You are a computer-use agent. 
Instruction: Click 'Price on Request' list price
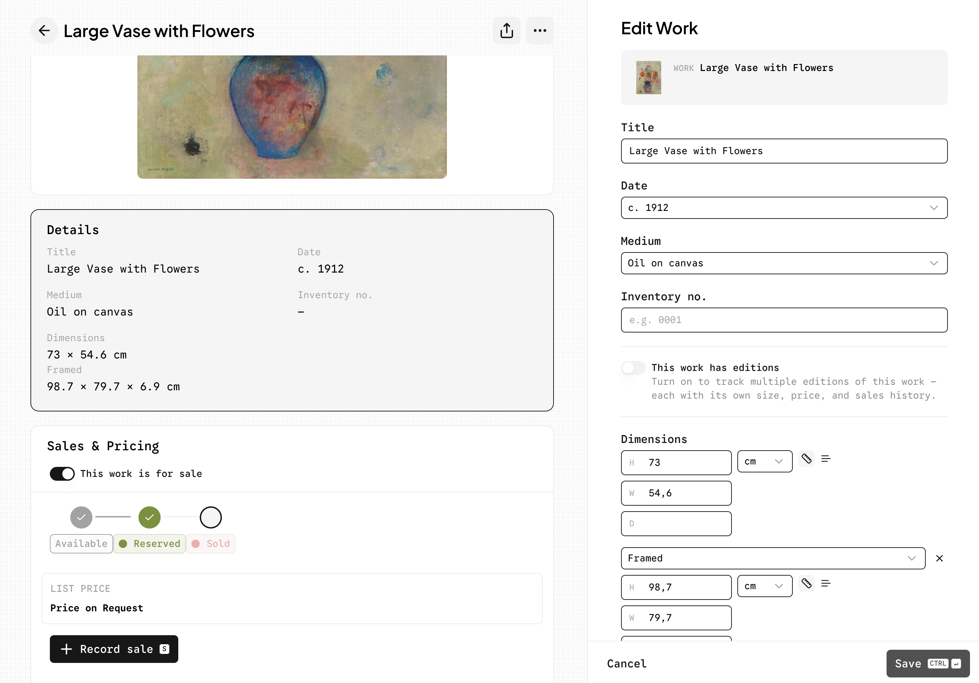click(x=96, y=608)
